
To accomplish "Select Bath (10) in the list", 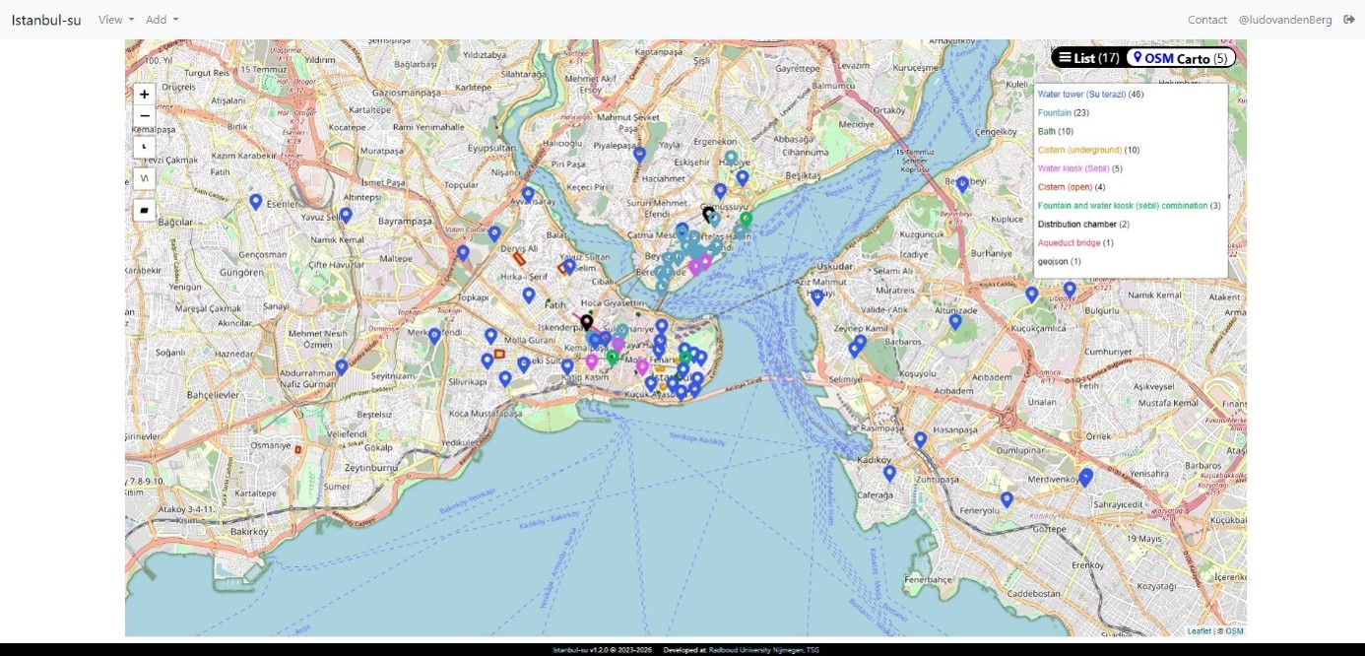I will click(x=1056, y=131).
